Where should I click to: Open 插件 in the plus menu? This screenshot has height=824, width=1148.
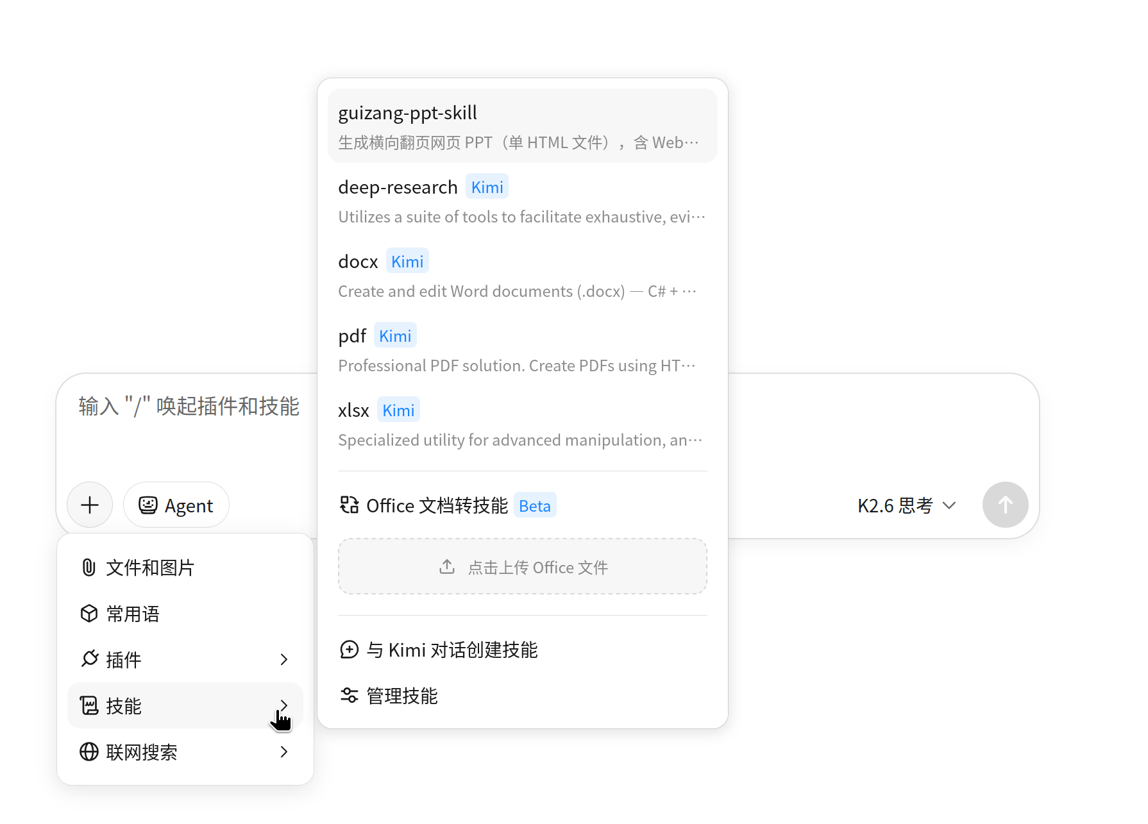185,659
